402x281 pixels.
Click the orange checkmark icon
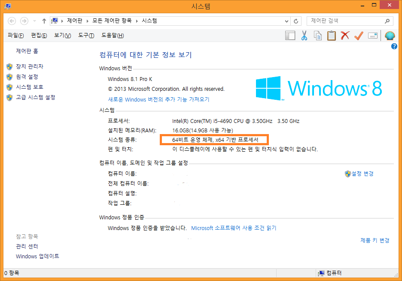click(x=359, y=36)
